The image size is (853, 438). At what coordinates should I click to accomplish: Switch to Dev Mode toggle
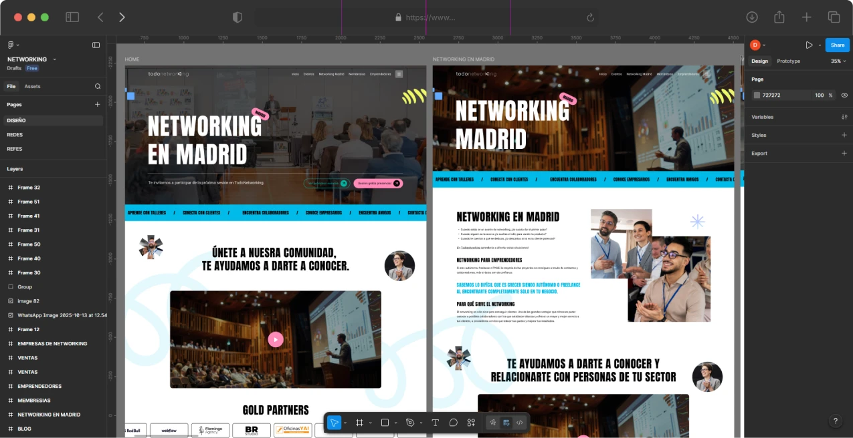click(x=520, y=422)
